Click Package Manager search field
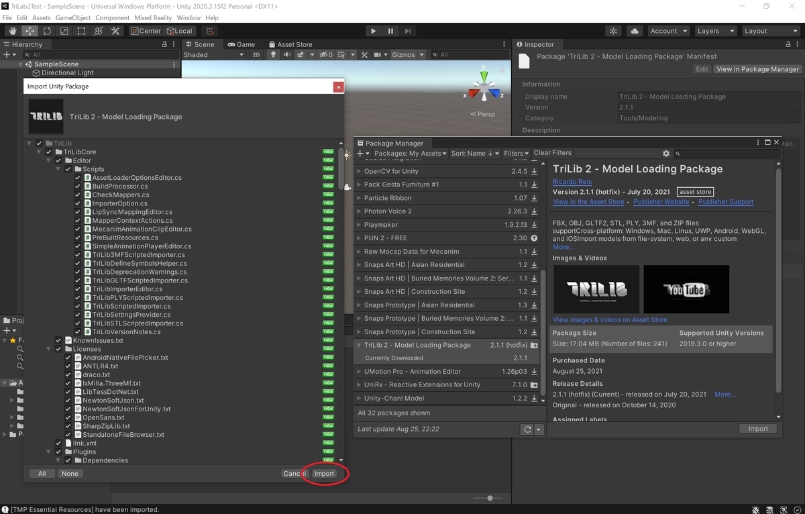The width and height of the screenshot is (805, 514). (x=727, y=154)
